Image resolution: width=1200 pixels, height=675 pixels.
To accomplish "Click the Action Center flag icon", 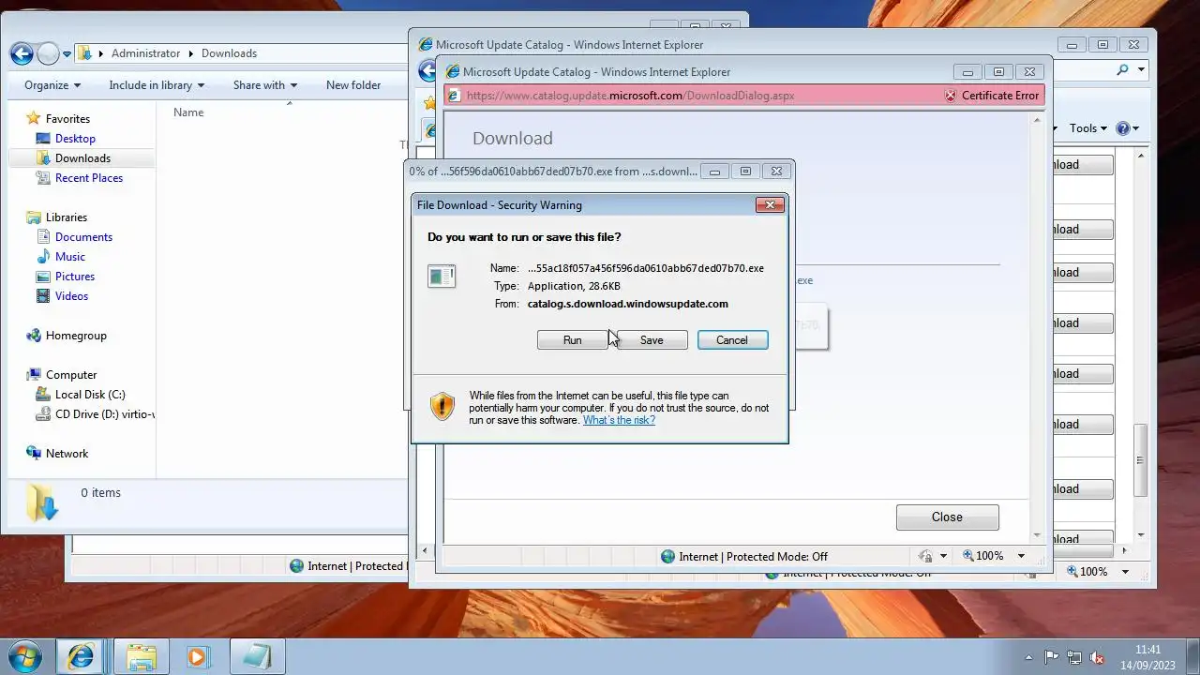I will pyautogui.click(x=1052, y=658).
